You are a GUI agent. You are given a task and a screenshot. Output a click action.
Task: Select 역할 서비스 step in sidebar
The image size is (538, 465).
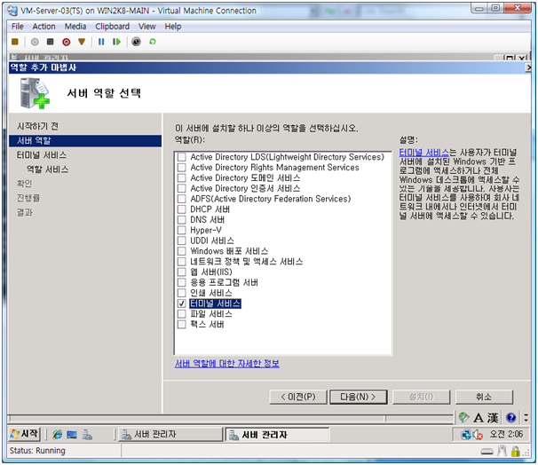coord(47,169)
